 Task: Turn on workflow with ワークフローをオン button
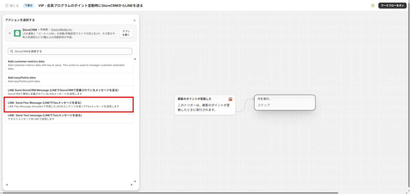coord(392,6)
